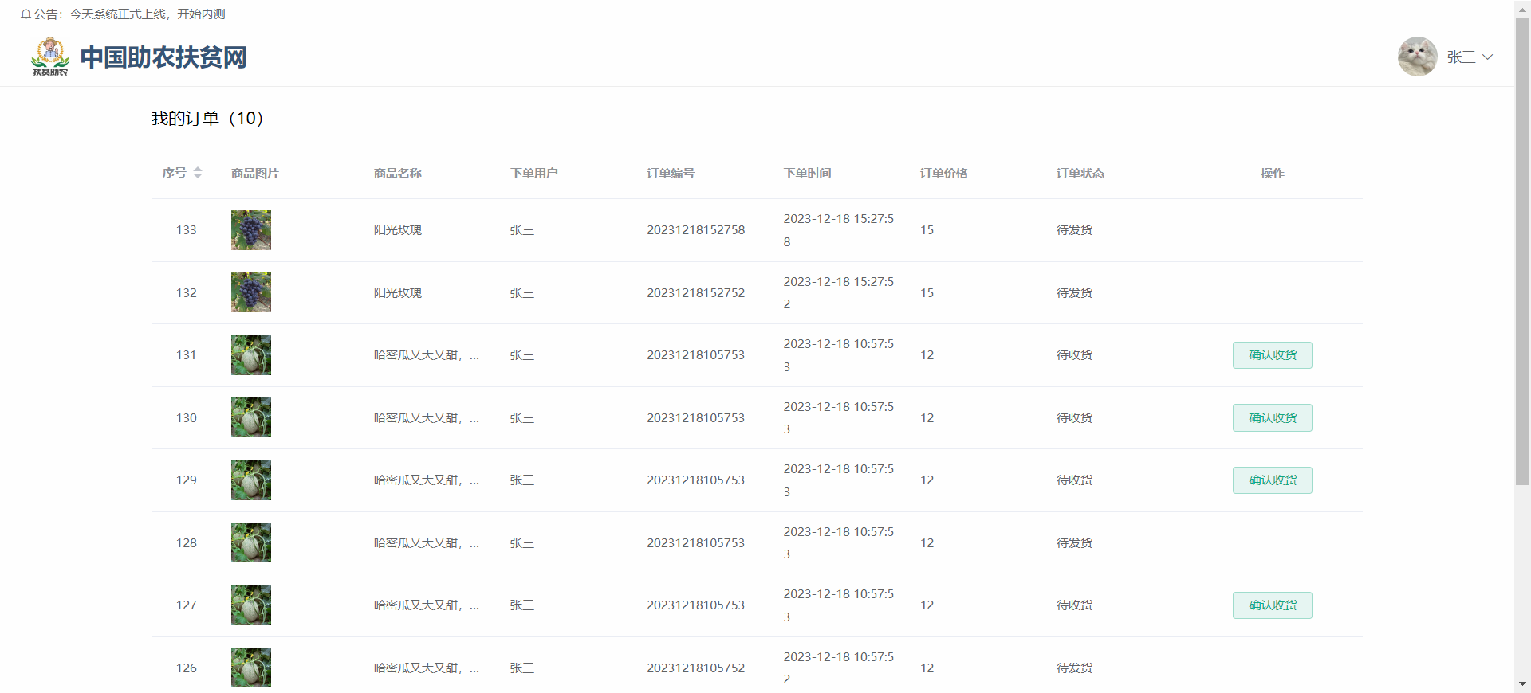The width and height of the screenshot is (1531, 693).
Task: Click the 序号 column header
Action: coord(174,173)
